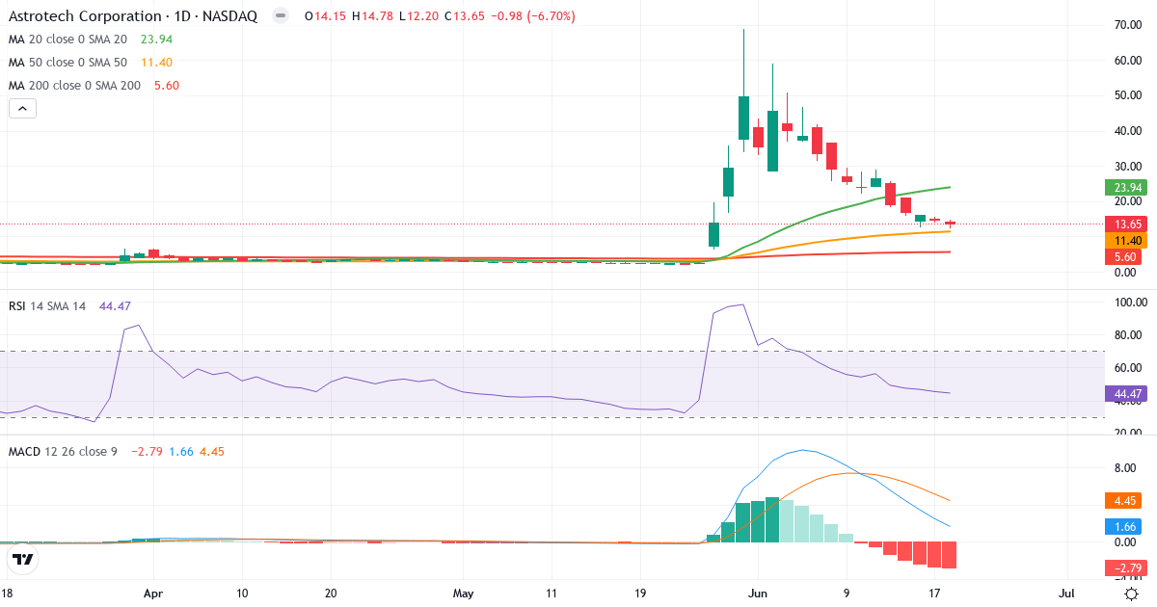Select MA 50 close SMA legend
Viewport: 1157px width, 607px height.
[x=91, y=63]
